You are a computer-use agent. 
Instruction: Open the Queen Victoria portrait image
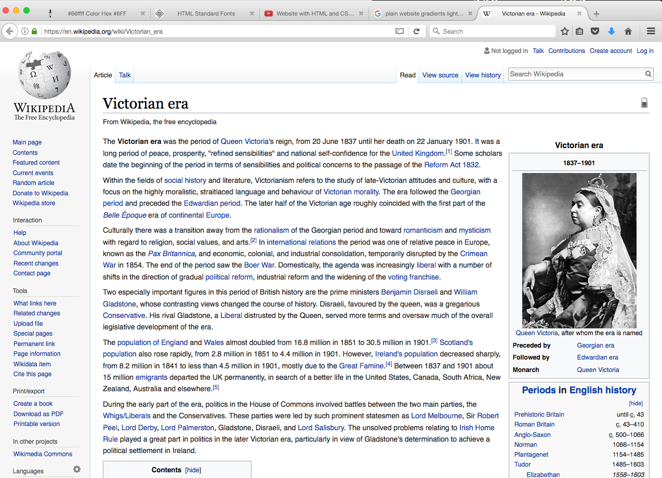[x=579, y=250]
